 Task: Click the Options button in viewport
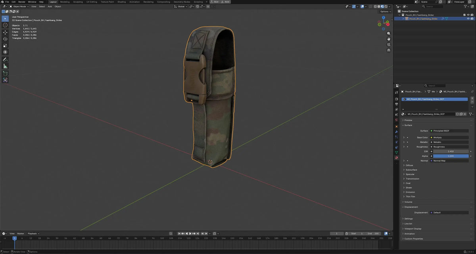(385, 11)
